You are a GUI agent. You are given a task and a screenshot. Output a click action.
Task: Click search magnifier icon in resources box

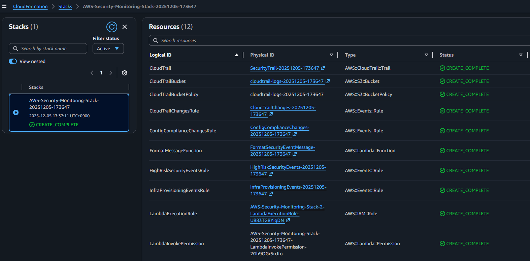tap(156, 40)
